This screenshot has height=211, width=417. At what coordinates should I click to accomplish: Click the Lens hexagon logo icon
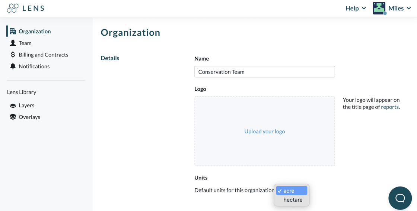pyautogui.click(x=13, y=8)
